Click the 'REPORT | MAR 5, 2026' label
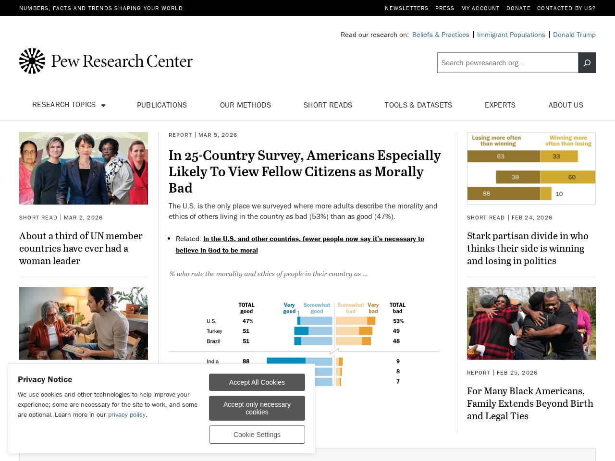615x461 pixels. tap(203, 135)
